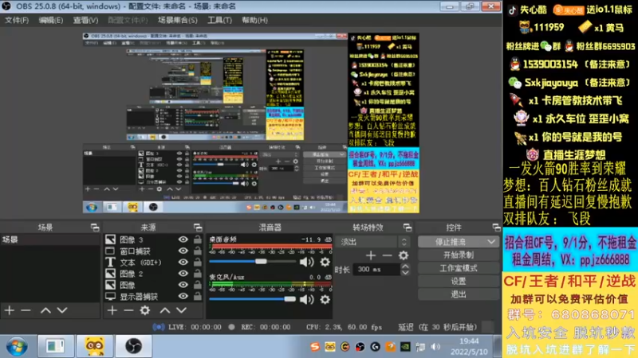The width and height of the screenshot is (638, 358).
Task: Open the Windows Start button
Action: click(x=17, y=346)
